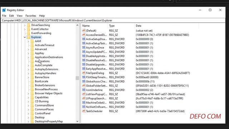Open the View menu
Screen dimensions: 229x129
click(x=20, y=16)
